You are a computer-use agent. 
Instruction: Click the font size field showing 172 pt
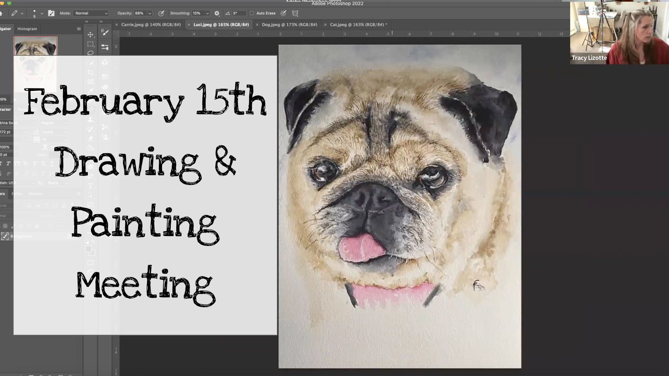pos(7,132)
